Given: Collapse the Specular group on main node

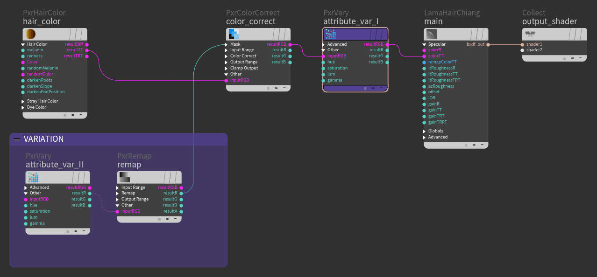Looking at the screenshot, I should pyautogui.click(x=424, y=44).
